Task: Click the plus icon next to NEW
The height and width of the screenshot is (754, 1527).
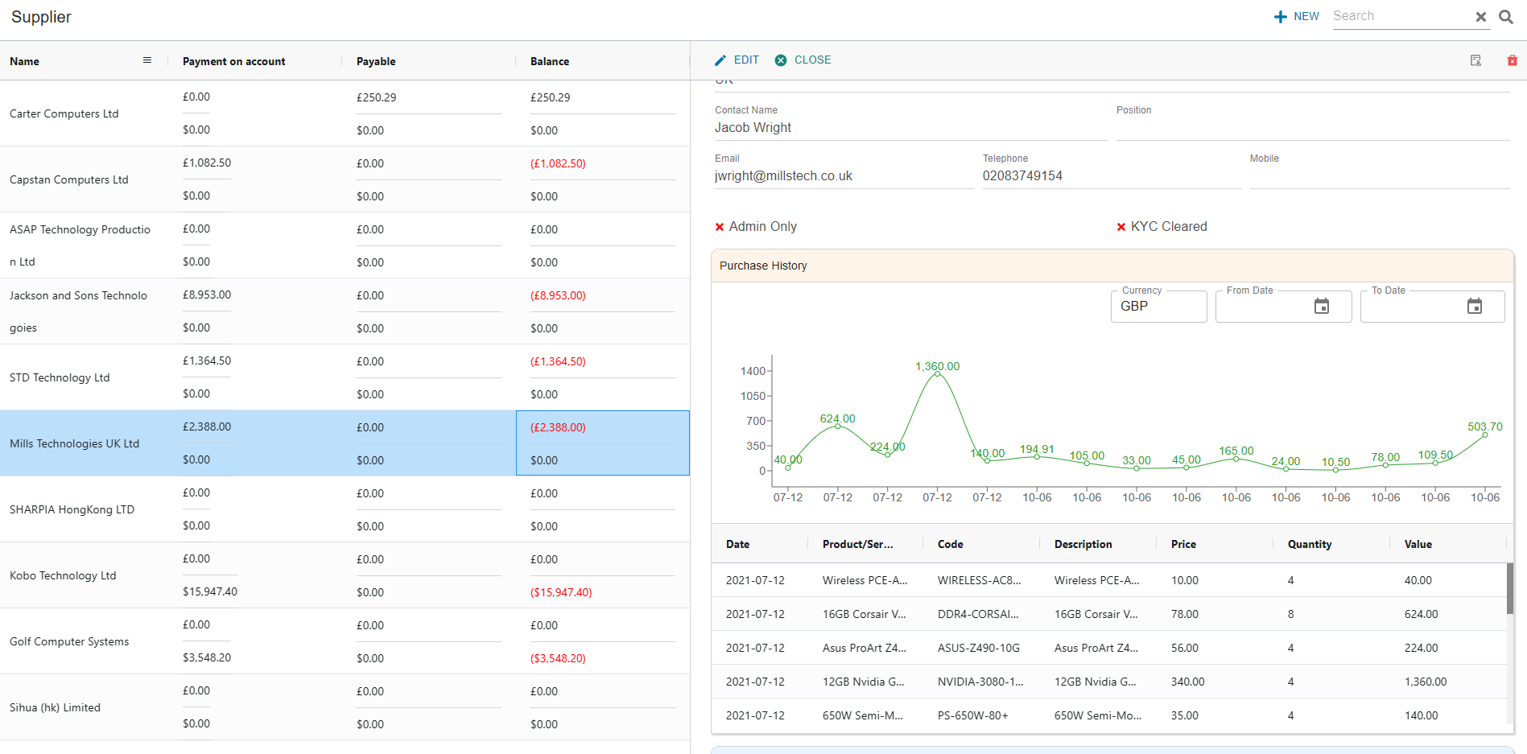Action: click(x=1280, y=17)
